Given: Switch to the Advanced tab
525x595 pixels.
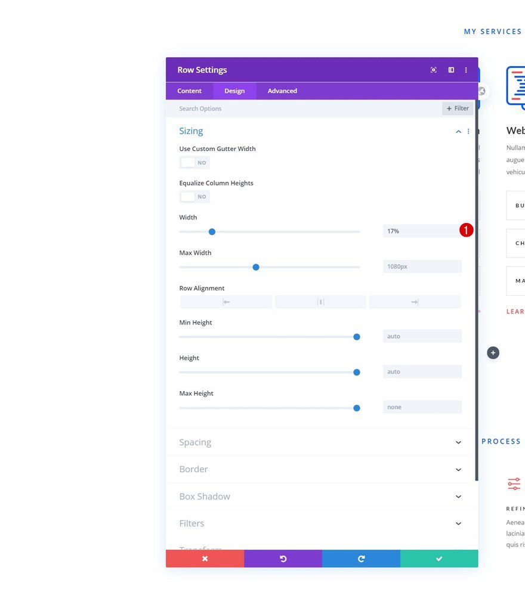Looking at the screenshot, I should click(x=282, y=91).
